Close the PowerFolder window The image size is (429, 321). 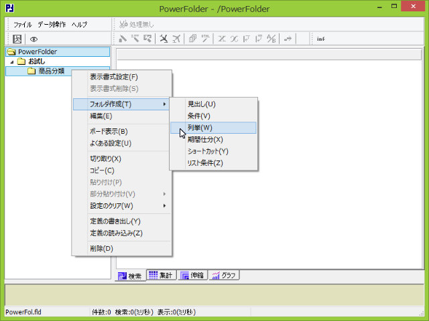coord(413,6)
